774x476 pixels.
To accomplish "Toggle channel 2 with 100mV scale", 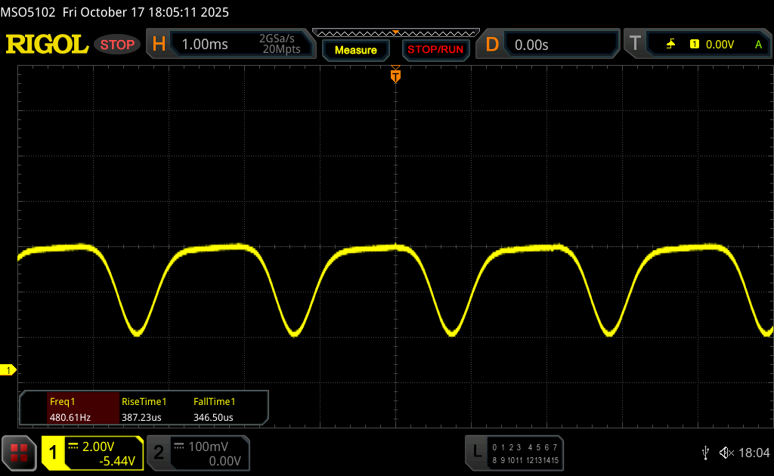I will [197, 453].
